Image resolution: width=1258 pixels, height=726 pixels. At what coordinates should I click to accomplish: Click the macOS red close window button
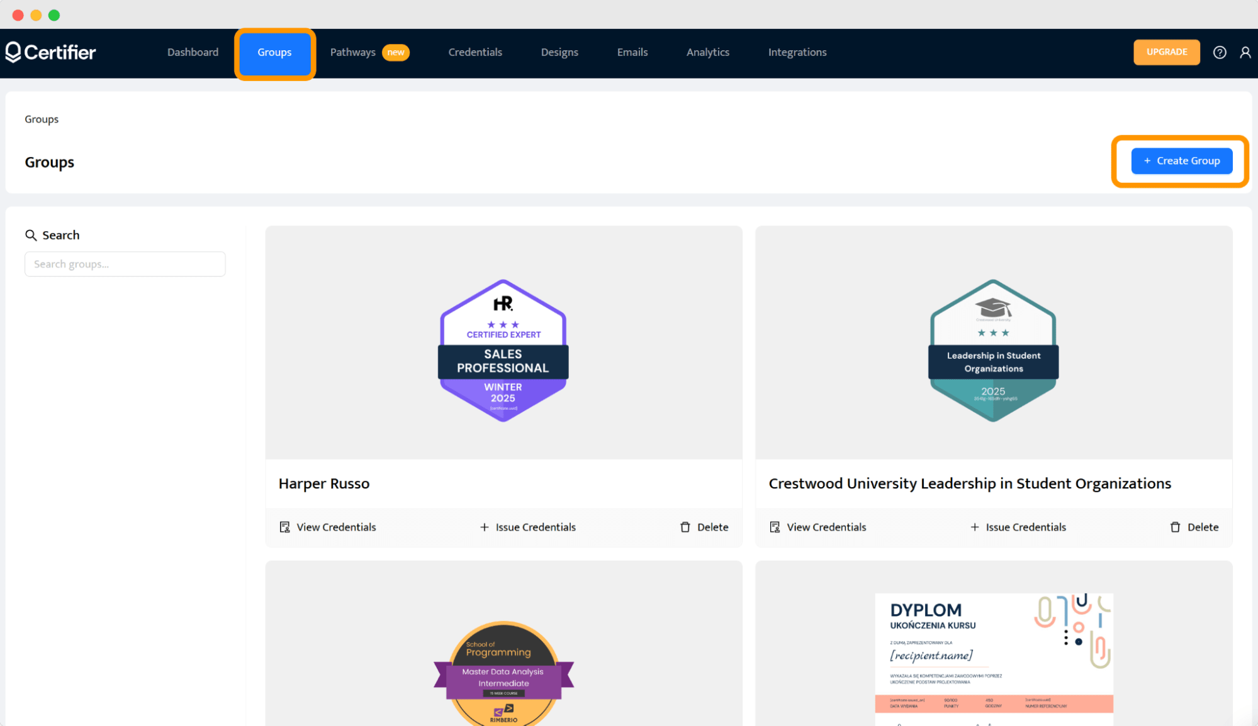pos(18,15)
